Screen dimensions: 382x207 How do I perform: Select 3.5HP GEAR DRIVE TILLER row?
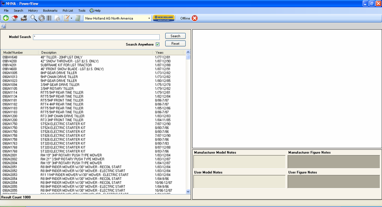93,85
